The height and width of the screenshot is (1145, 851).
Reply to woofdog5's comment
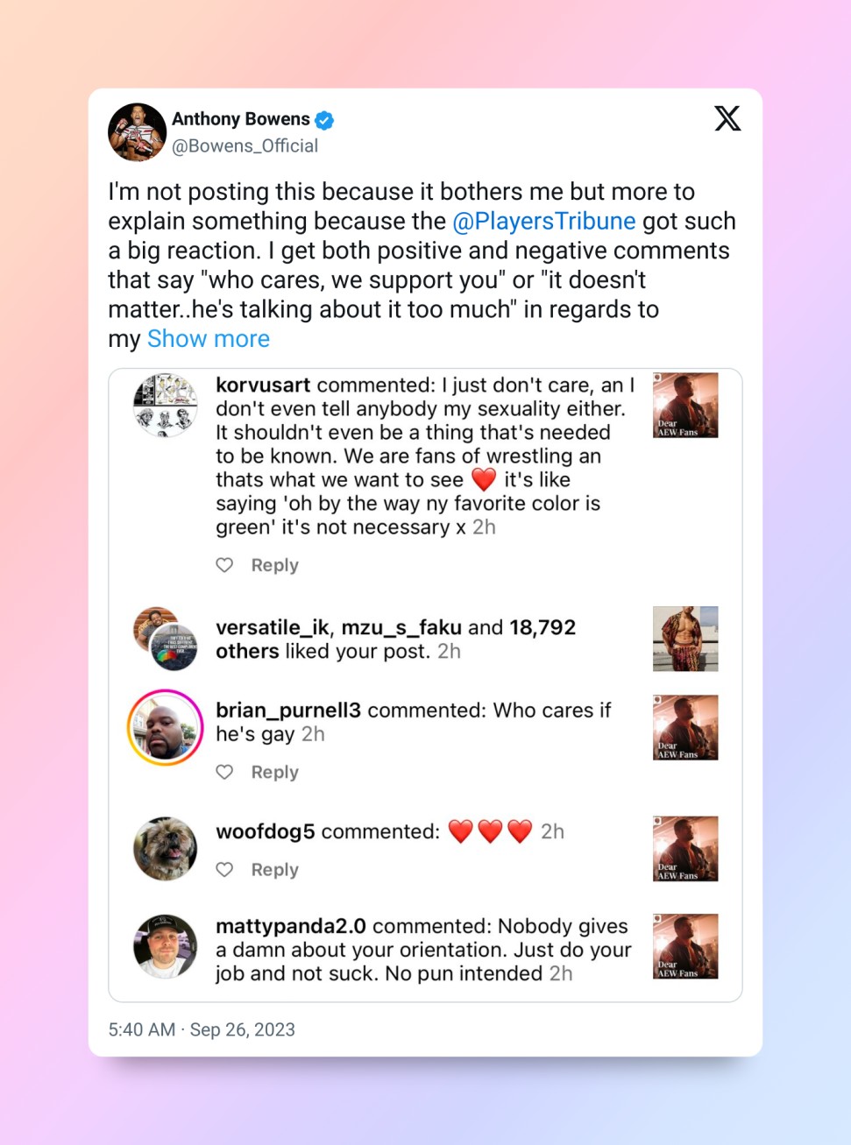coord(274,869)
